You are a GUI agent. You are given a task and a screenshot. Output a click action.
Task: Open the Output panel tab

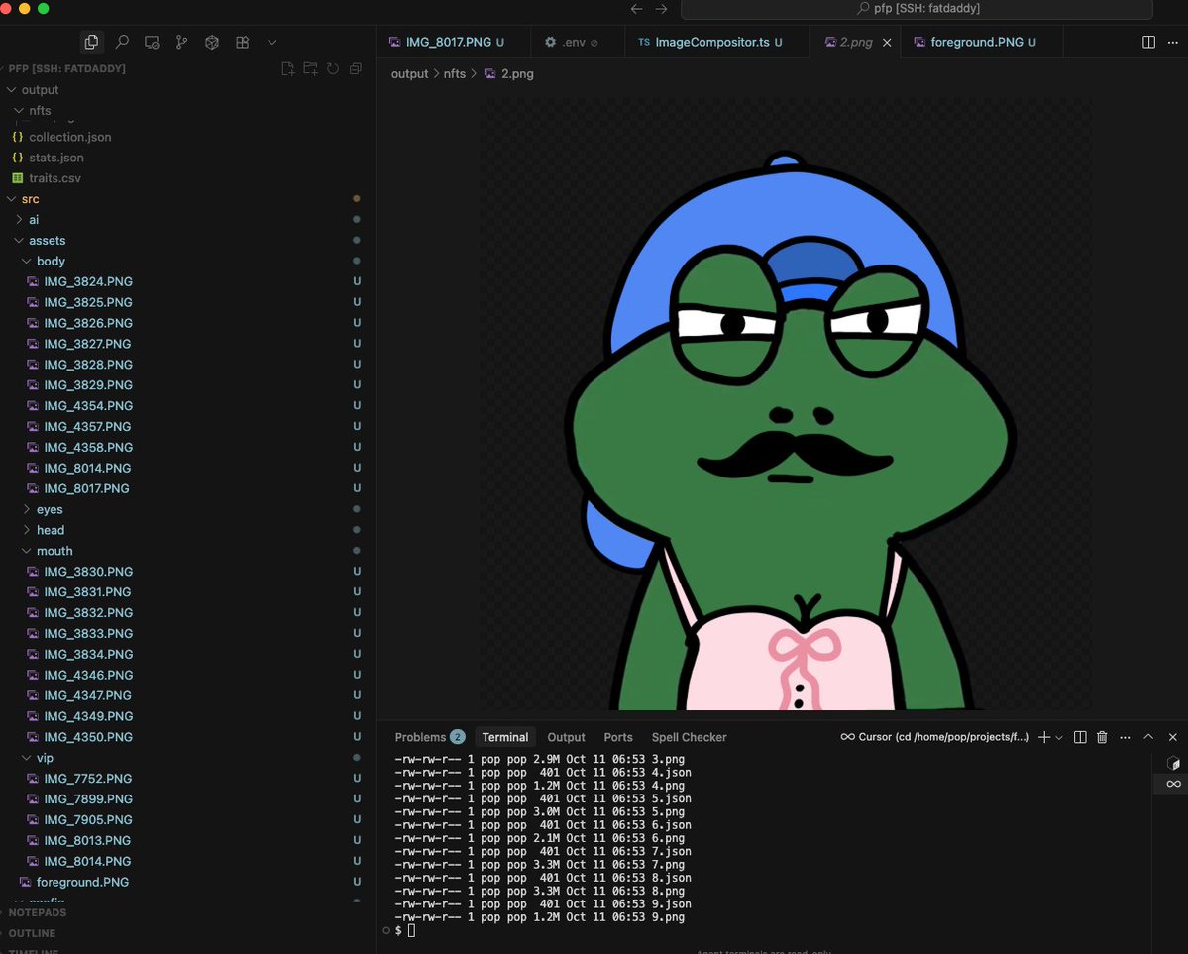[x=566, y=737]
